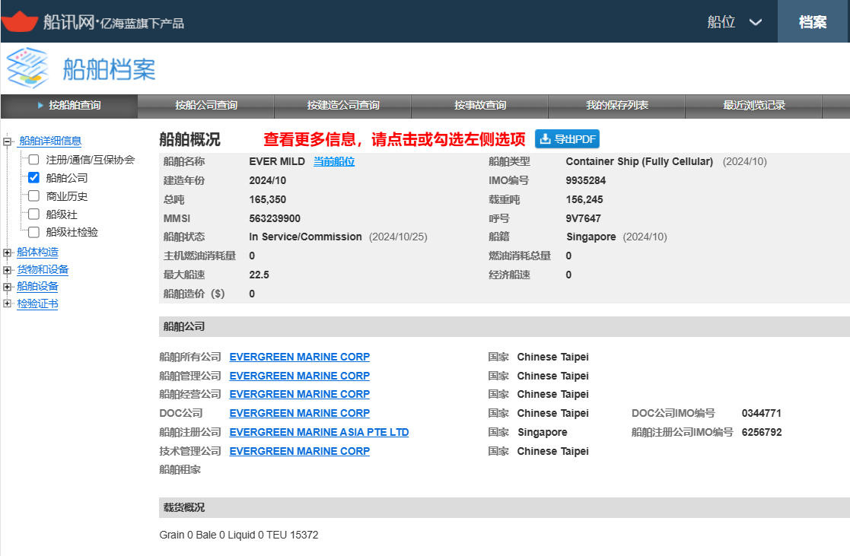Open the 船位 dropdown chevron
850x556 pixels.
[755, 22]
